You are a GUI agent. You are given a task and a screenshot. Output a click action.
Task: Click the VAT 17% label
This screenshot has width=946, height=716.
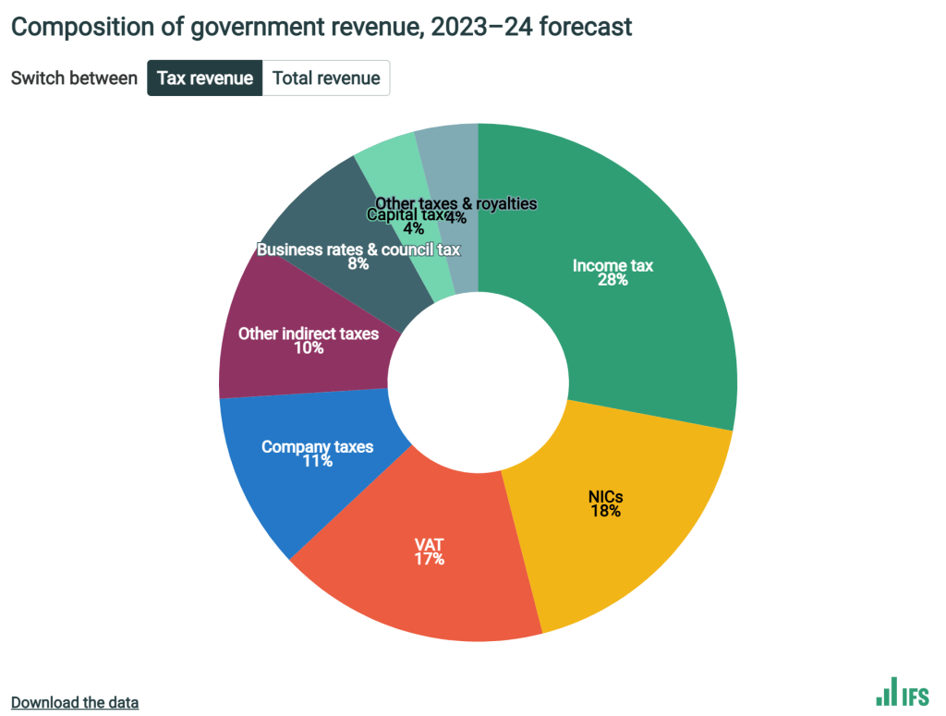point(430,552)
